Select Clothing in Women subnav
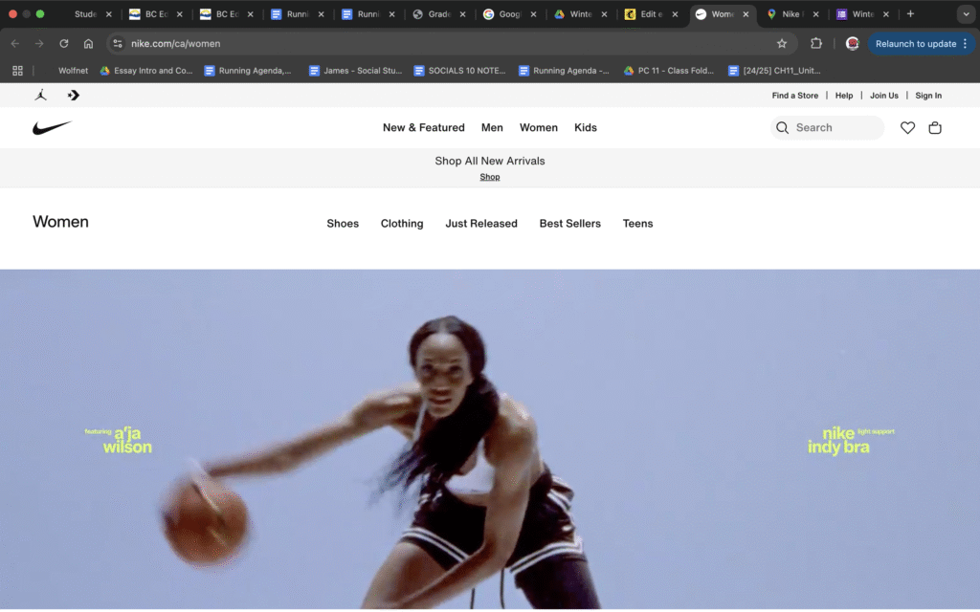 coord(402,224)
